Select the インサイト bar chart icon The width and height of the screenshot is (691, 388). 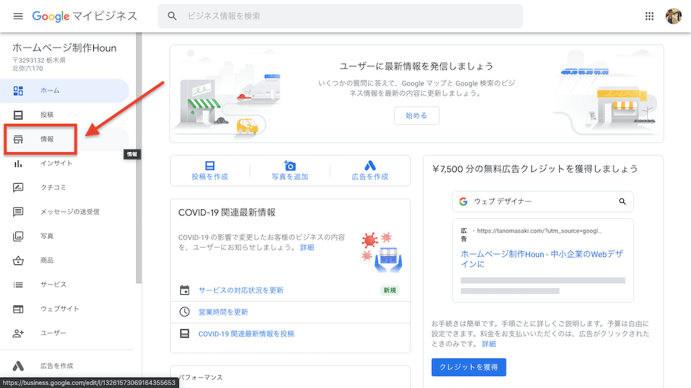coord(18,164)
